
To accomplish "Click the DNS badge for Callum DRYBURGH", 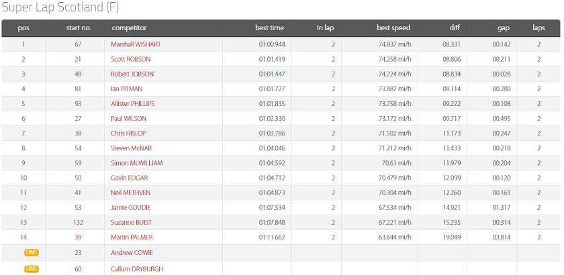I will (32, 269).
